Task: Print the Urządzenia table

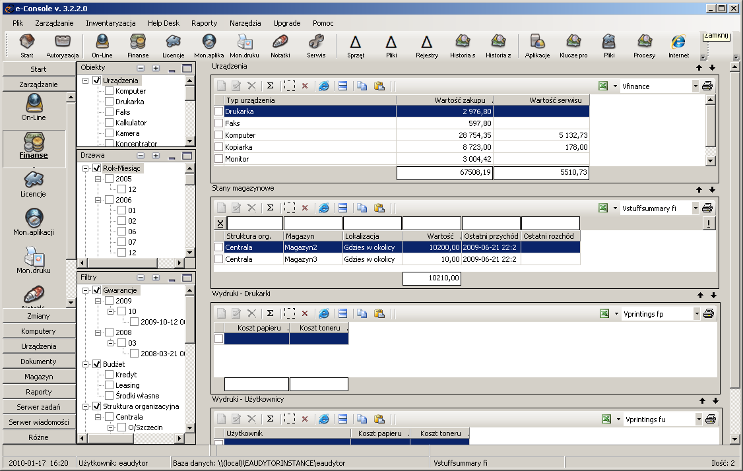Action: [707, 86]
